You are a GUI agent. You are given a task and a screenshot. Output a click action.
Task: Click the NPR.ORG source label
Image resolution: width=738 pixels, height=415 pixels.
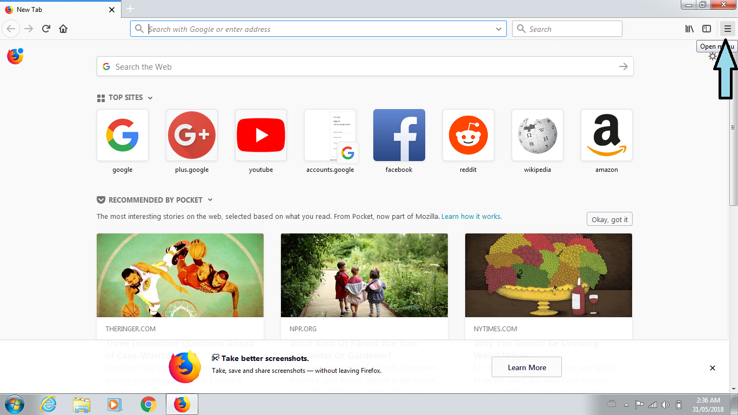[x=303, y=329]
